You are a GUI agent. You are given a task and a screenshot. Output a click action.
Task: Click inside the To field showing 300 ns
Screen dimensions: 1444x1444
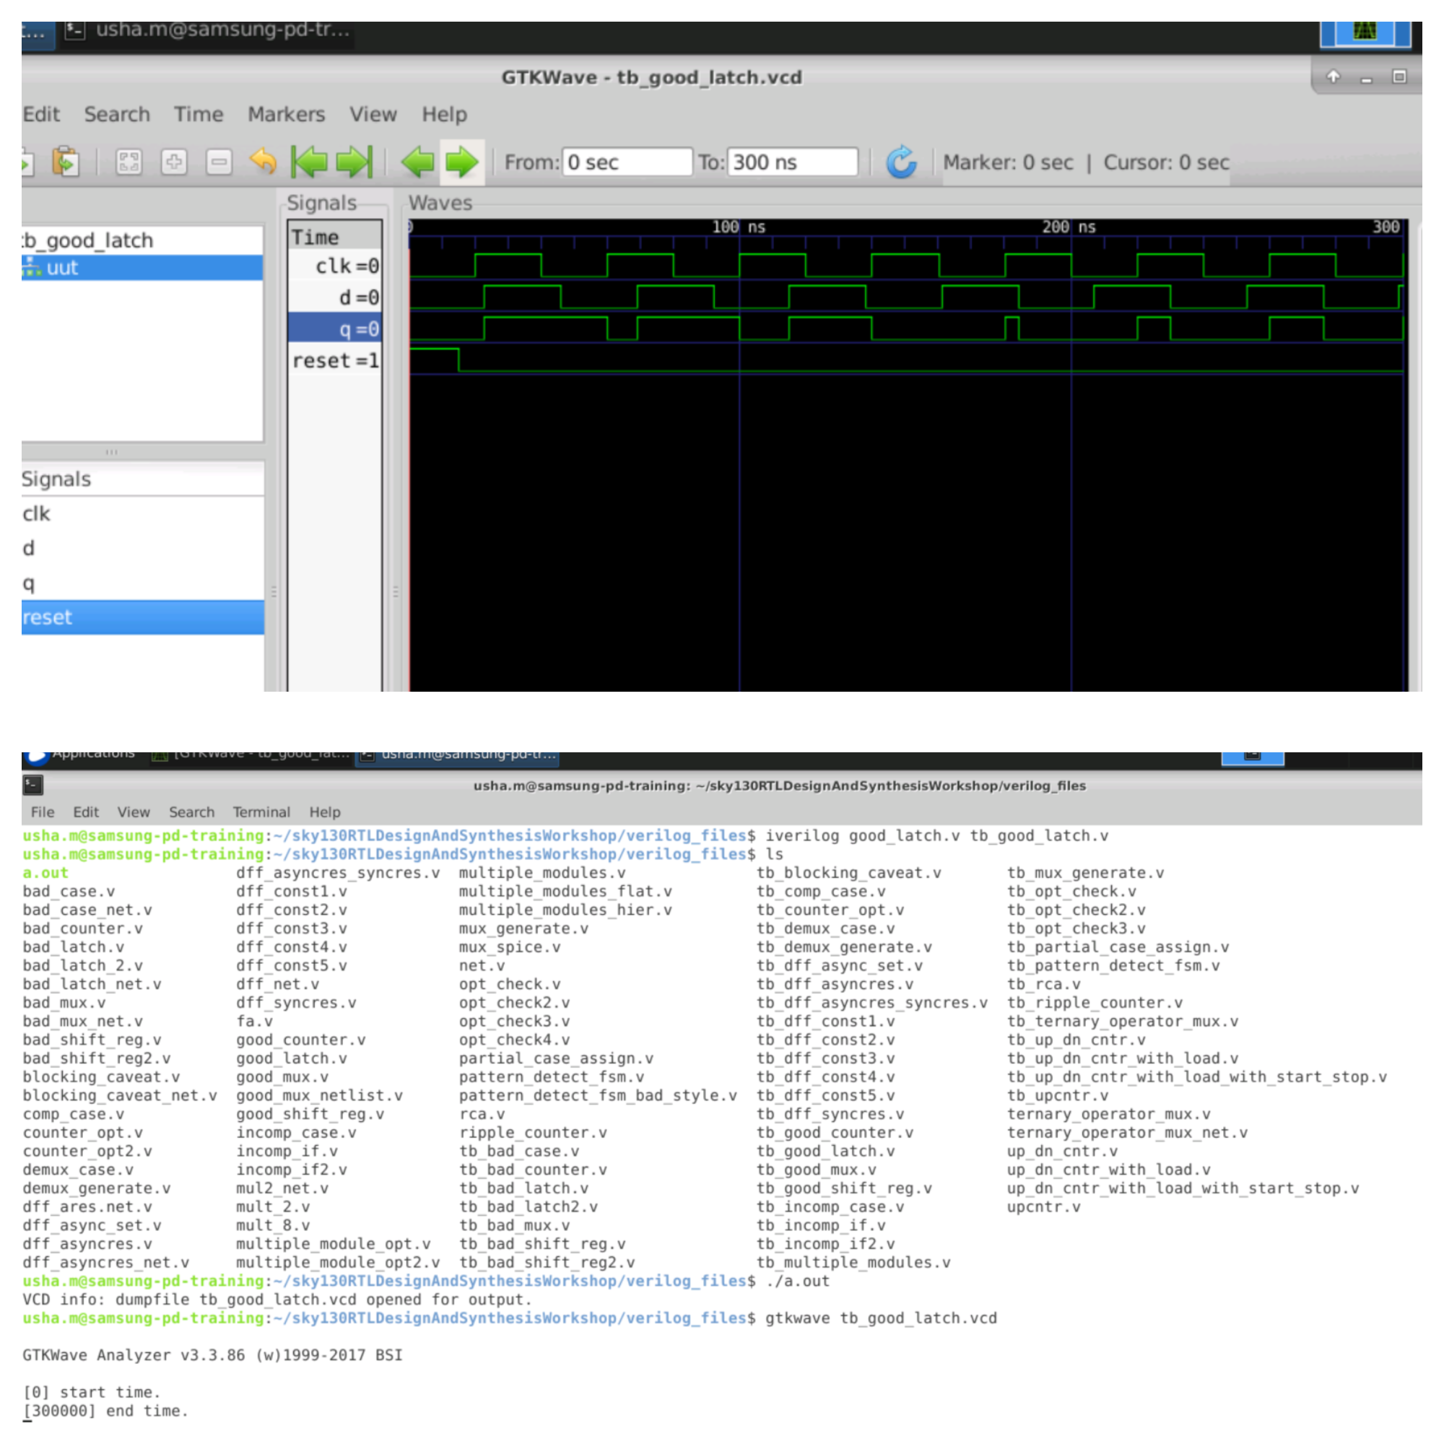pyautogui.click(x=792, y=162)
